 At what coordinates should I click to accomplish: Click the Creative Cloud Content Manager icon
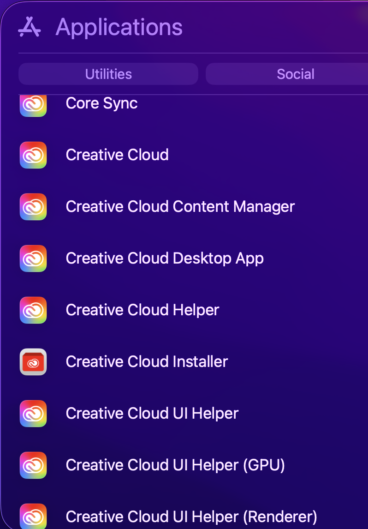pos(33,207)
